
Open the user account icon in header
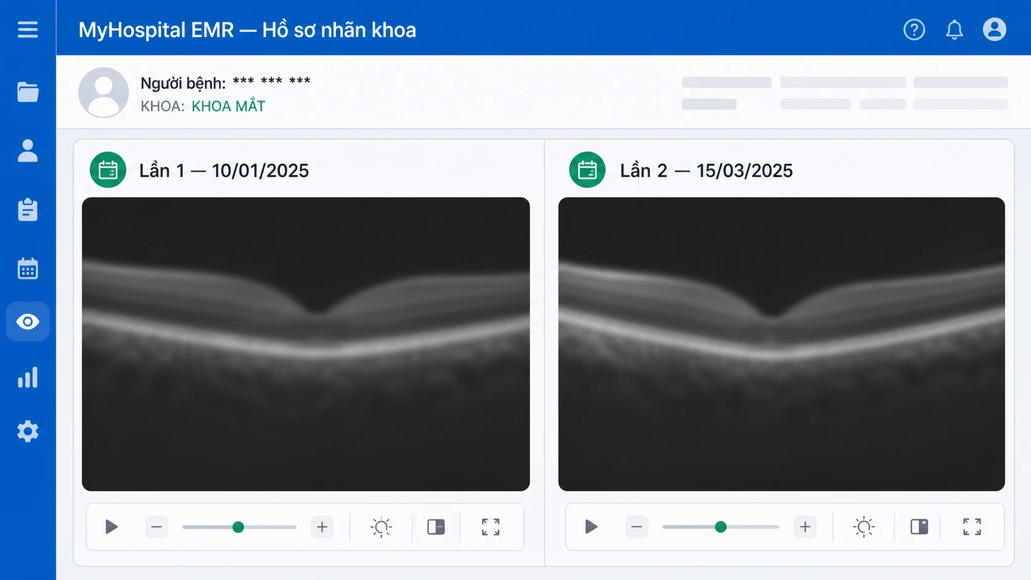pyautogui.click(x=995, y=30)
